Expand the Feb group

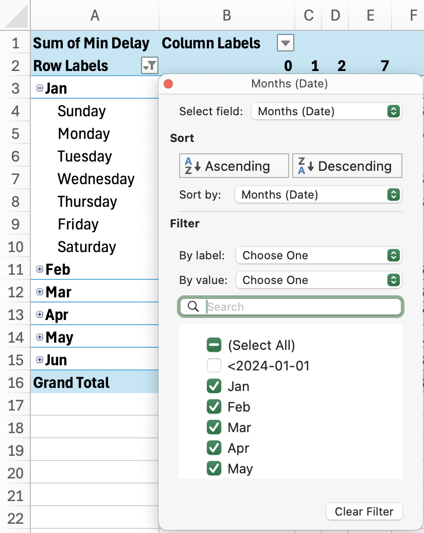(41, 269)
